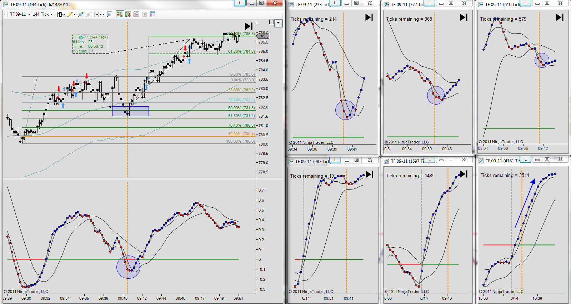Jump to latest bar on 987 Tick chart
The height and width of the screenshot is (304, 571).
(x=369, y=174)
